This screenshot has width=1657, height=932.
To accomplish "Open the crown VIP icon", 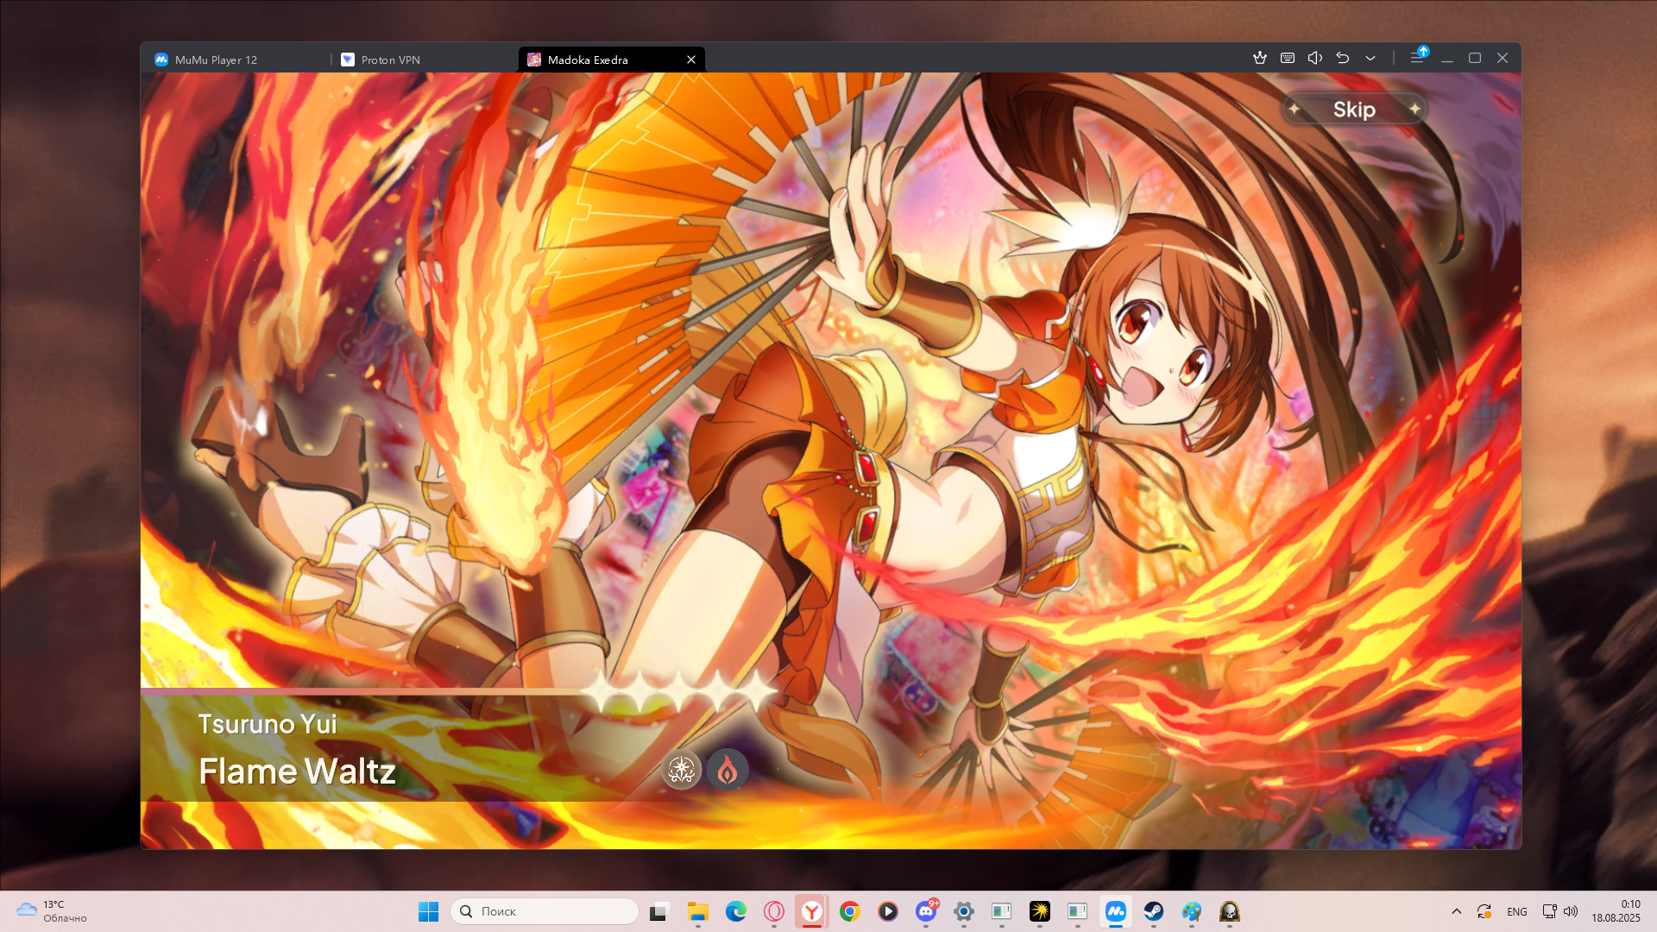I will [1260, 58].
